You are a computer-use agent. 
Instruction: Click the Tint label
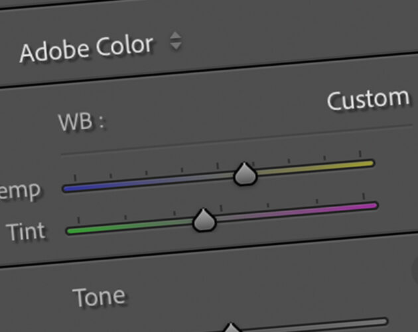click(x=27, y=232)
